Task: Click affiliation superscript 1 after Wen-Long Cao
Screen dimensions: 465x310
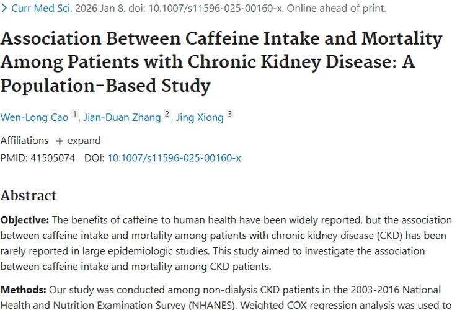Action: (75, 115)
